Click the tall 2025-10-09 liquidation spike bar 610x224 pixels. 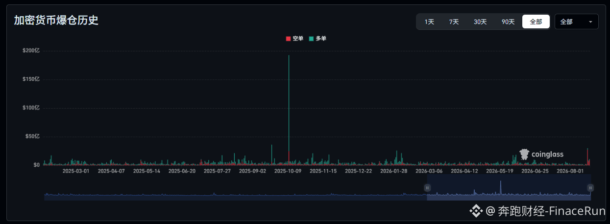[289, 110]
